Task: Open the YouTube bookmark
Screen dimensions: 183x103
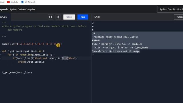Action: [13, 2]
